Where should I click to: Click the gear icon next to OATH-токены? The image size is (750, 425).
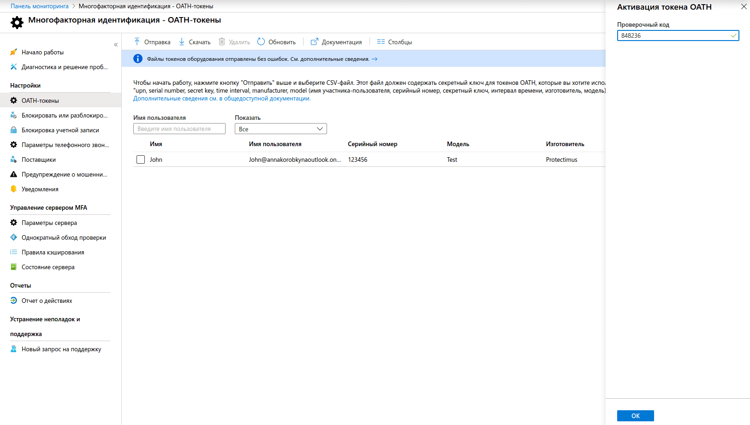pos(13,100)
